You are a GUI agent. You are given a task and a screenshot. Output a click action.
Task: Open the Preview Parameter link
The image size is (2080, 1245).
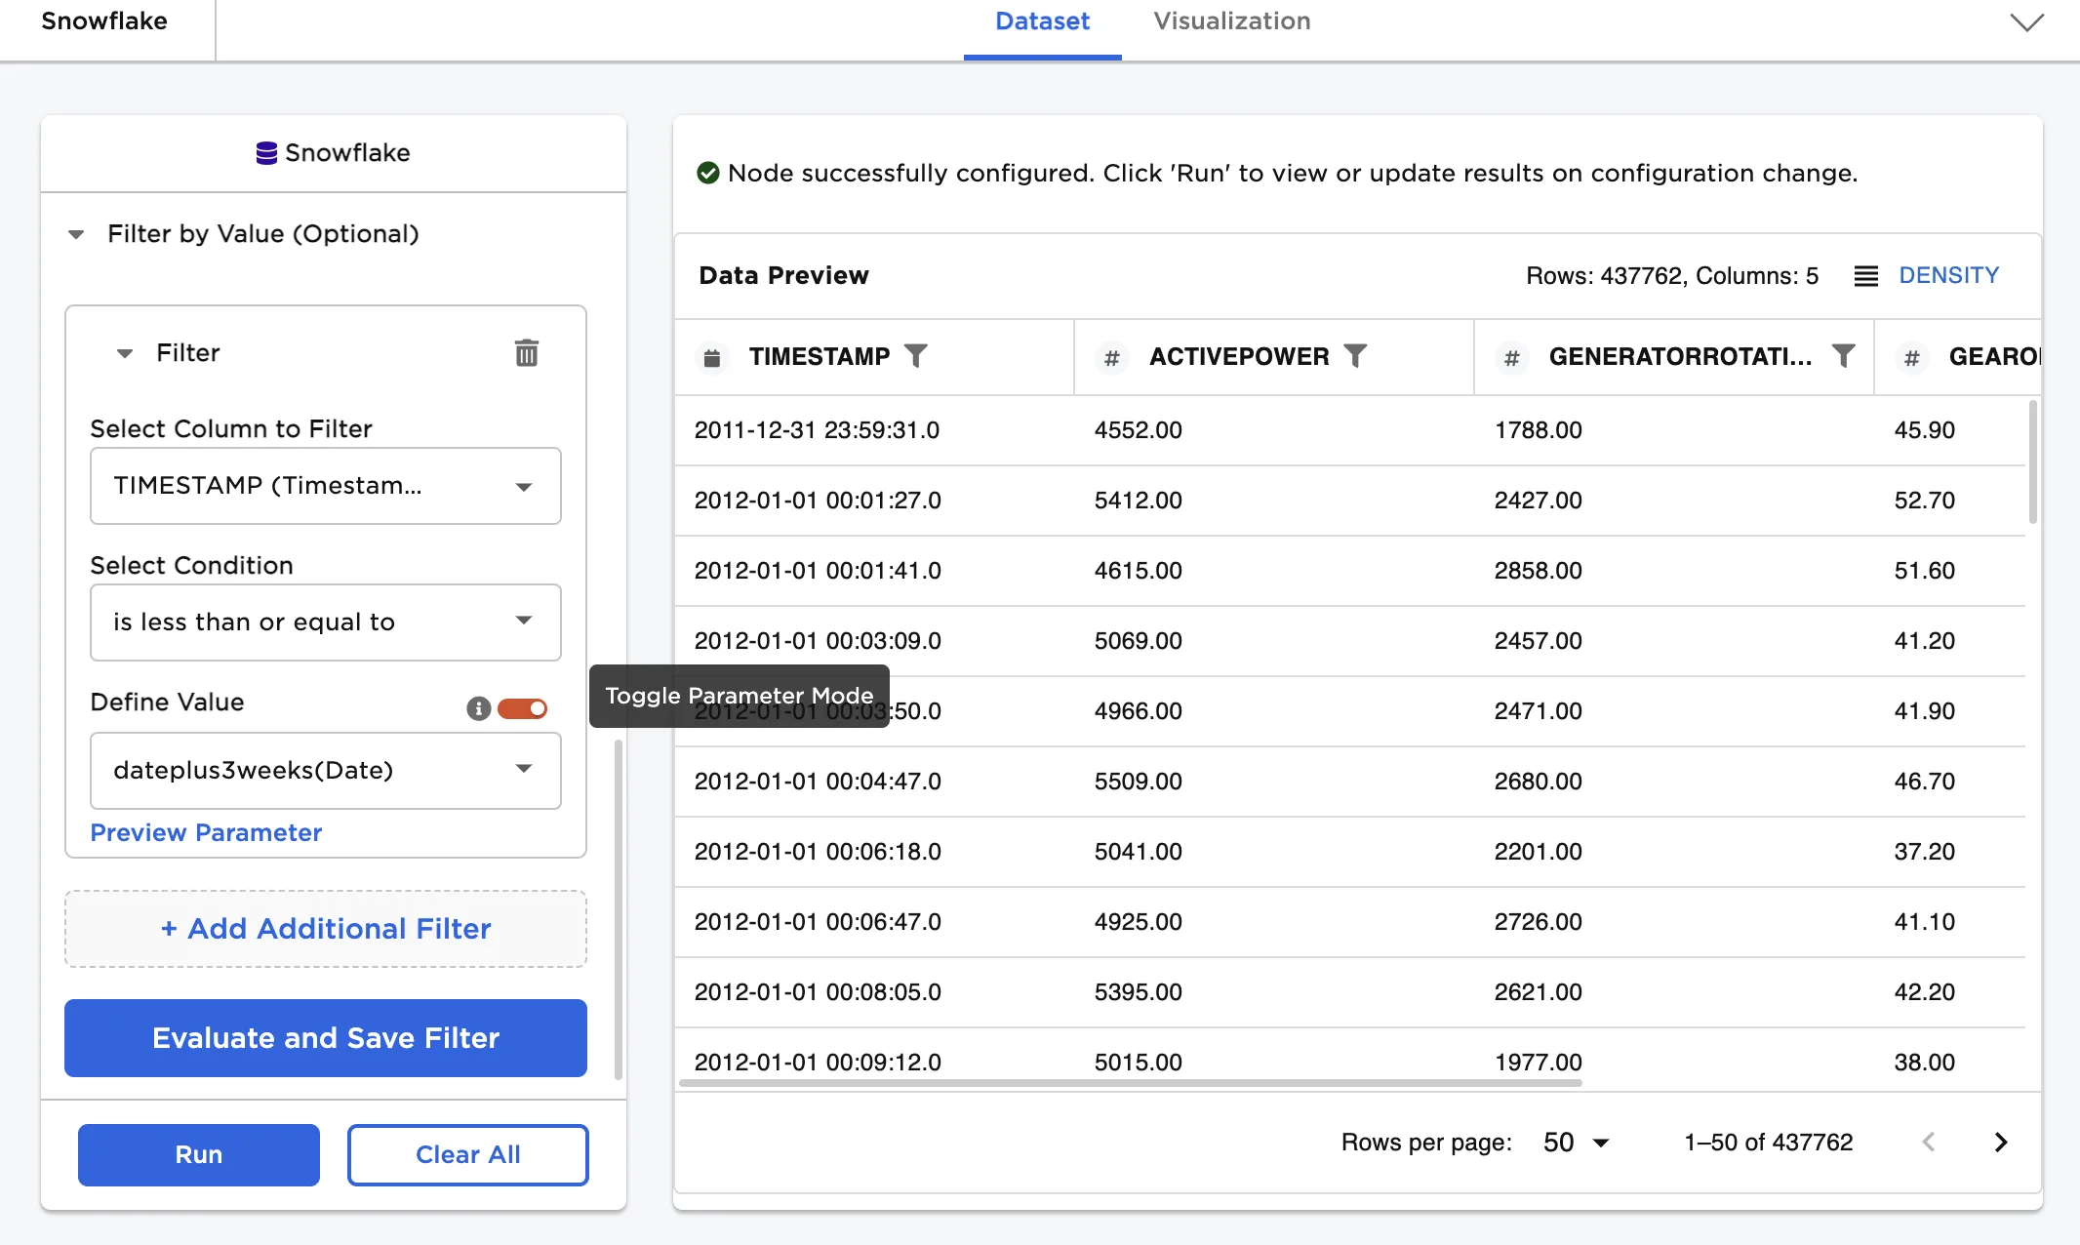pyautogui.click(x=206, y=832)
